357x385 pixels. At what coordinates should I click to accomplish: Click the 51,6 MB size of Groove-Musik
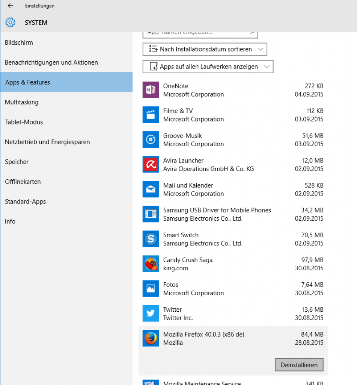click(x=313, y=135)
